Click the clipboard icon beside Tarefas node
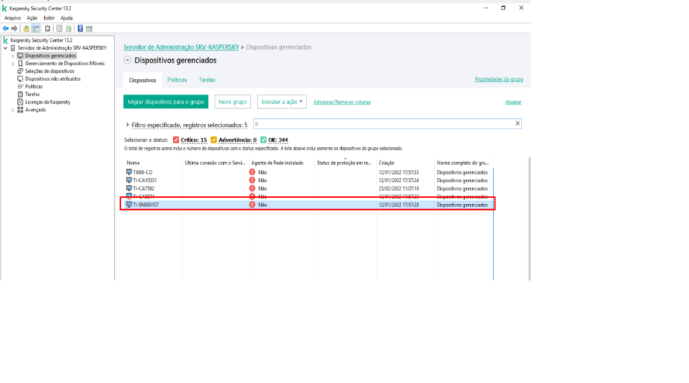The image size is (689, 383). click(x=20, y=94)
